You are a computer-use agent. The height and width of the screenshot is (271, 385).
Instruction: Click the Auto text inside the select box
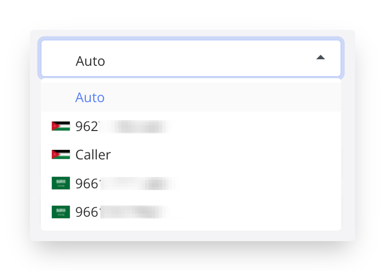point(90,61)
